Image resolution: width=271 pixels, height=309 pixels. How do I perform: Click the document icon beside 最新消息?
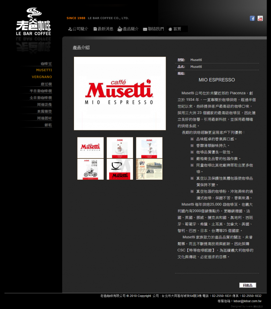pos(95,29)
